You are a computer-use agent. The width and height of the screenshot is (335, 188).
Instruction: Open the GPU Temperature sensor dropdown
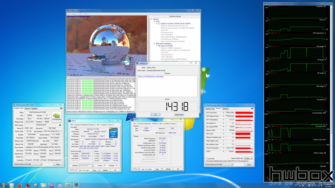(224, 120)
